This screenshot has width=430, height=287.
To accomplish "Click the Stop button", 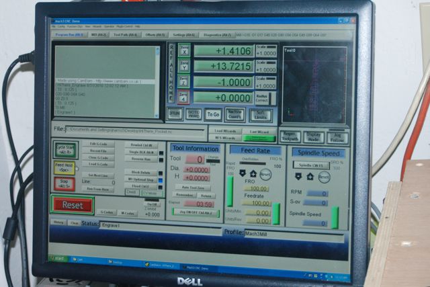I will 64,184.
